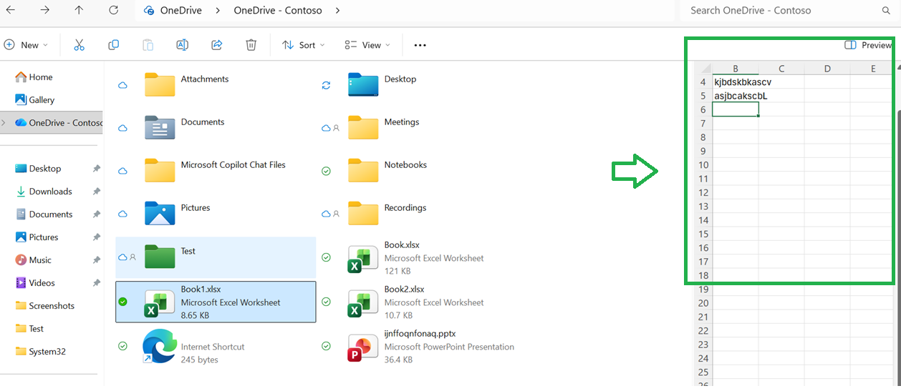
Task: Select the Edge Internet Shortcut file
Action: click(x=215, y=346)
